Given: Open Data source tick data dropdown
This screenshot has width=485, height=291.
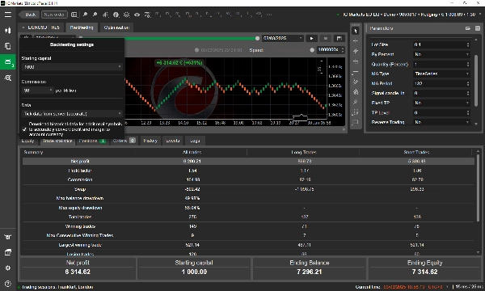Looking at the screenshot, I should pyautogui.click(x=72, y=114).
